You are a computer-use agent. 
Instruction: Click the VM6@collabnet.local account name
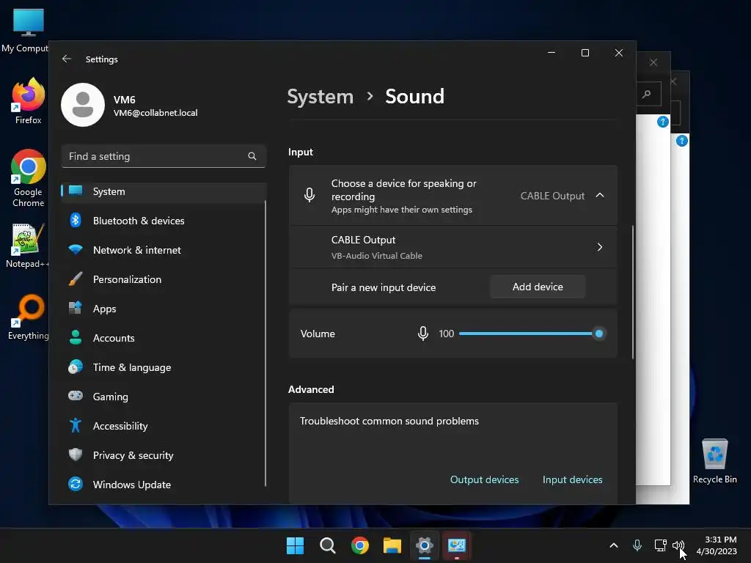[155, 112]
